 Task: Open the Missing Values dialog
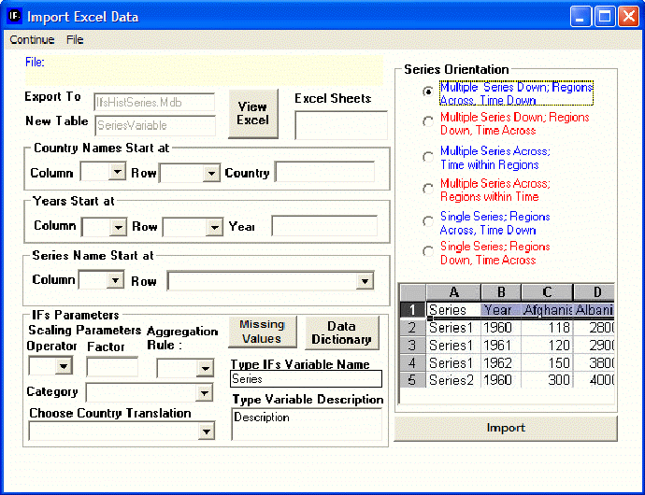pos(261,332)
